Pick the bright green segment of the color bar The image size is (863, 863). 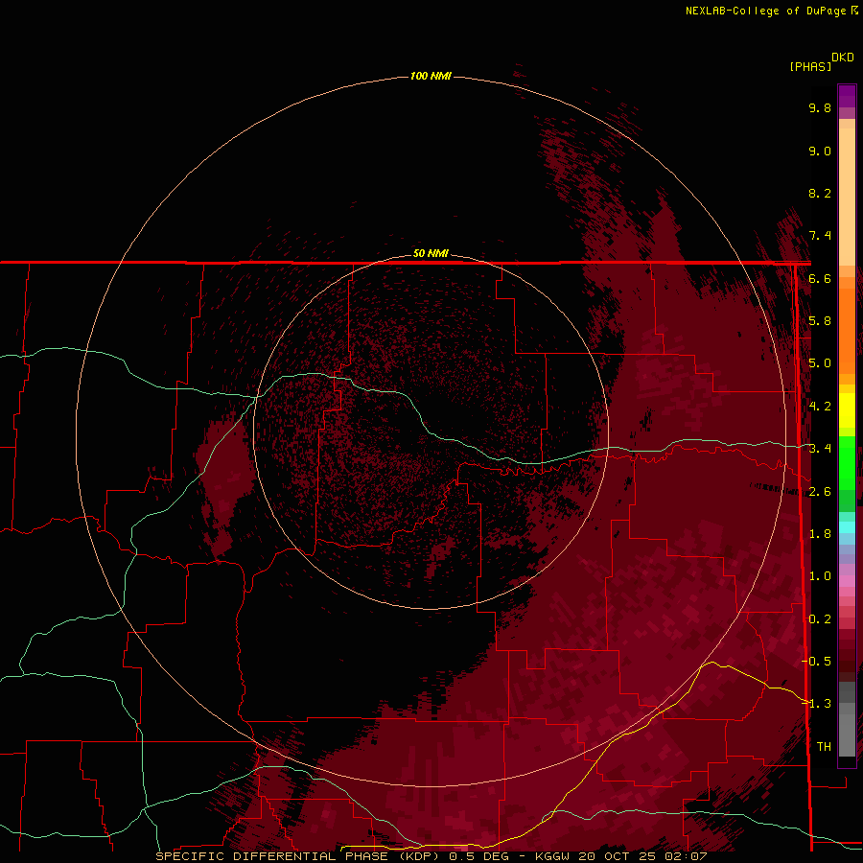coord(847,462)
